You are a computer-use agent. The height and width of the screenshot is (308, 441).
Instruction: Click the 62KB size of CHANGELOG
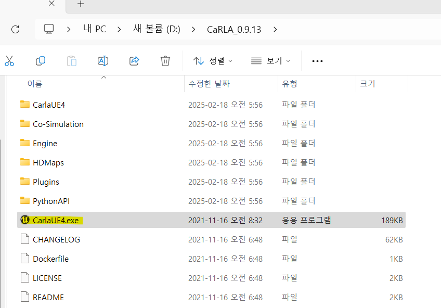click(394, 240)
